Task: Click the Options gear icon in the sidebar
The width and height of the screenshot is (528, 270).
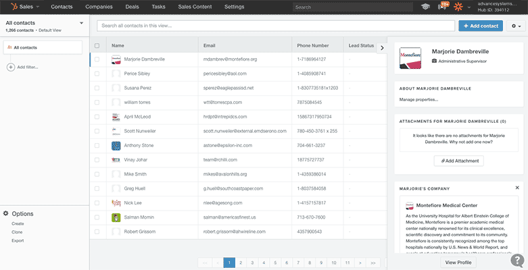Action: [5, 213]
